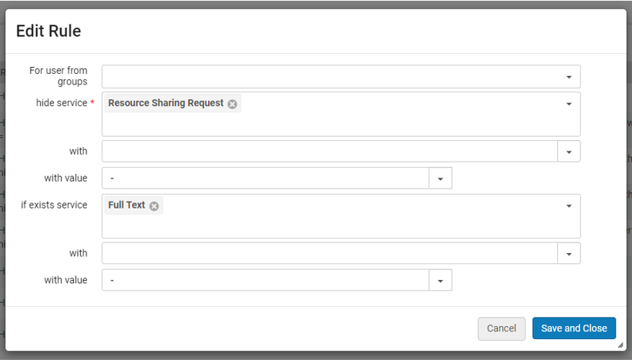The image size is (632, 360).
Task: Expand the hide service dropdown arrow
Action: tap(569, 104)
